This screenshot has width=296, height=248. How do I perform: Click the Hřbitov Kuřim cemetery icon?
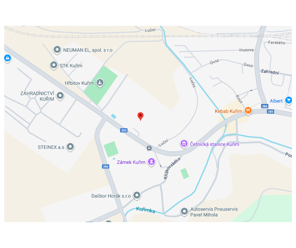coord(100,83)
